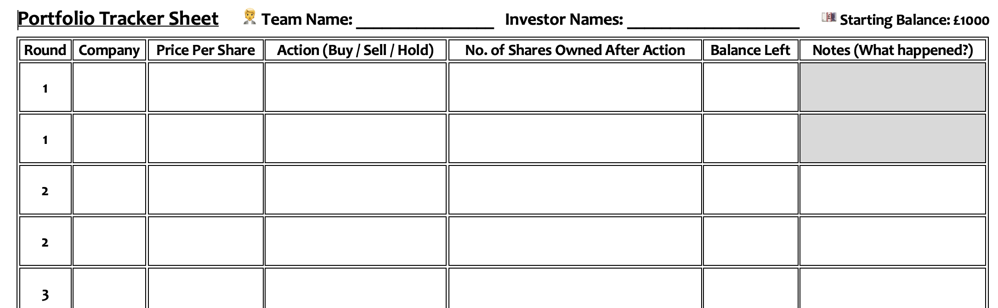Select the No. of Shares Owned After Action header
This screenshot has height=308, width=998.
(x=575, y=50)
